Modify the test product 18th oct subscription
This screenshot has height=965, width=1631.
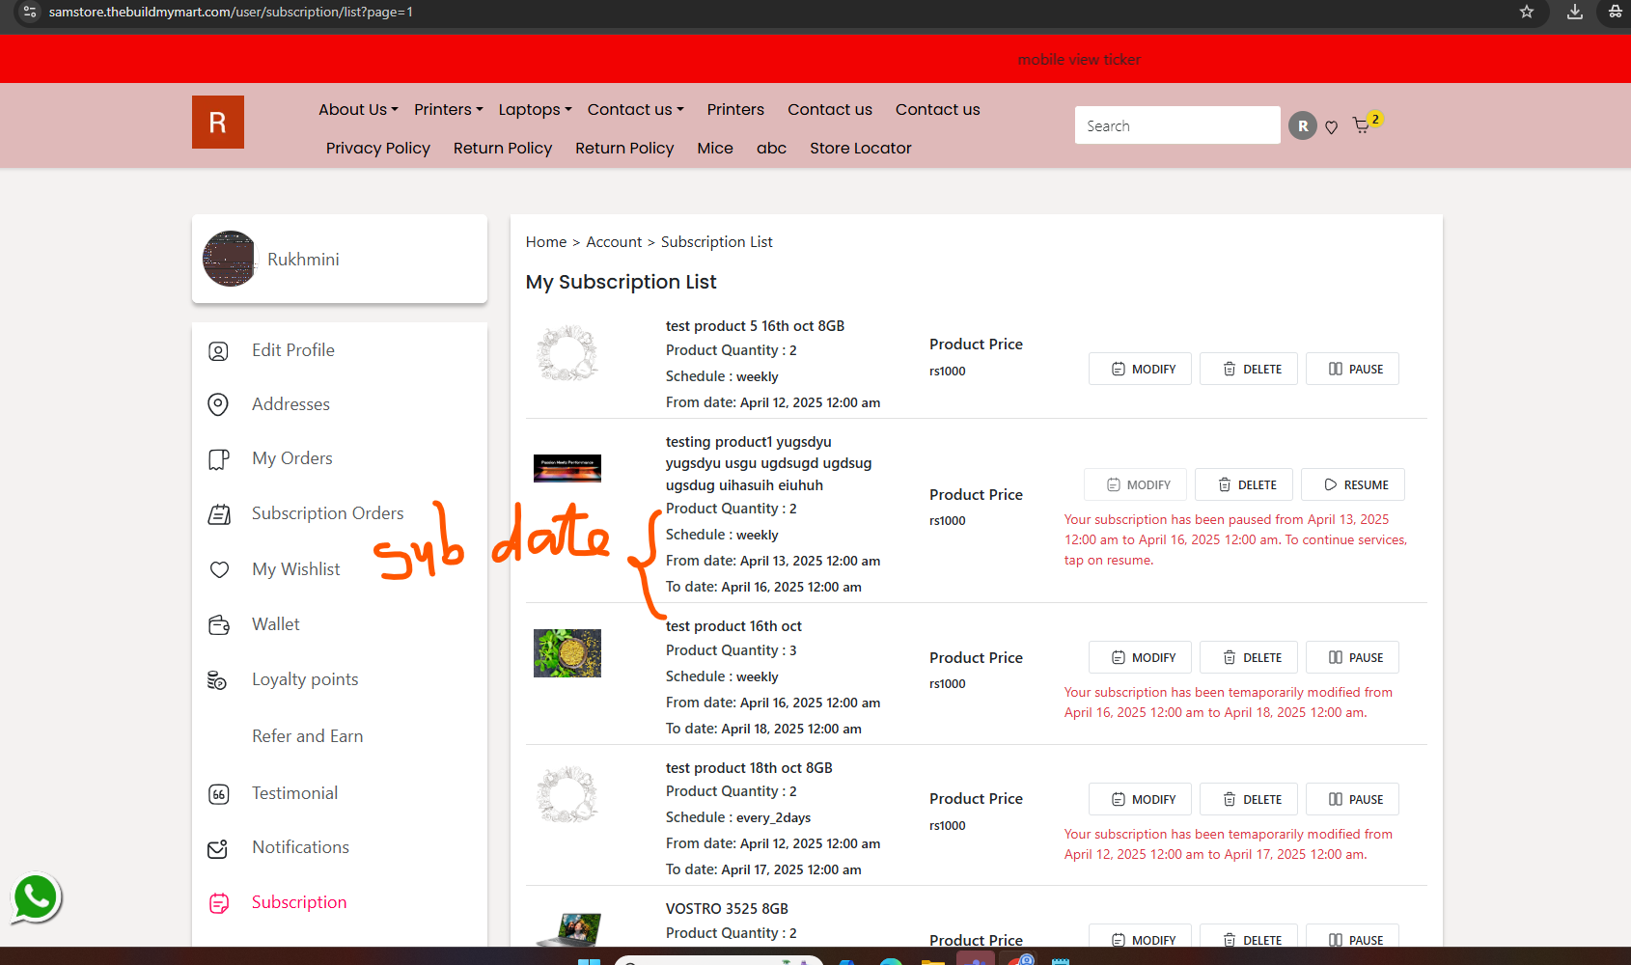tap(1140, 799)
